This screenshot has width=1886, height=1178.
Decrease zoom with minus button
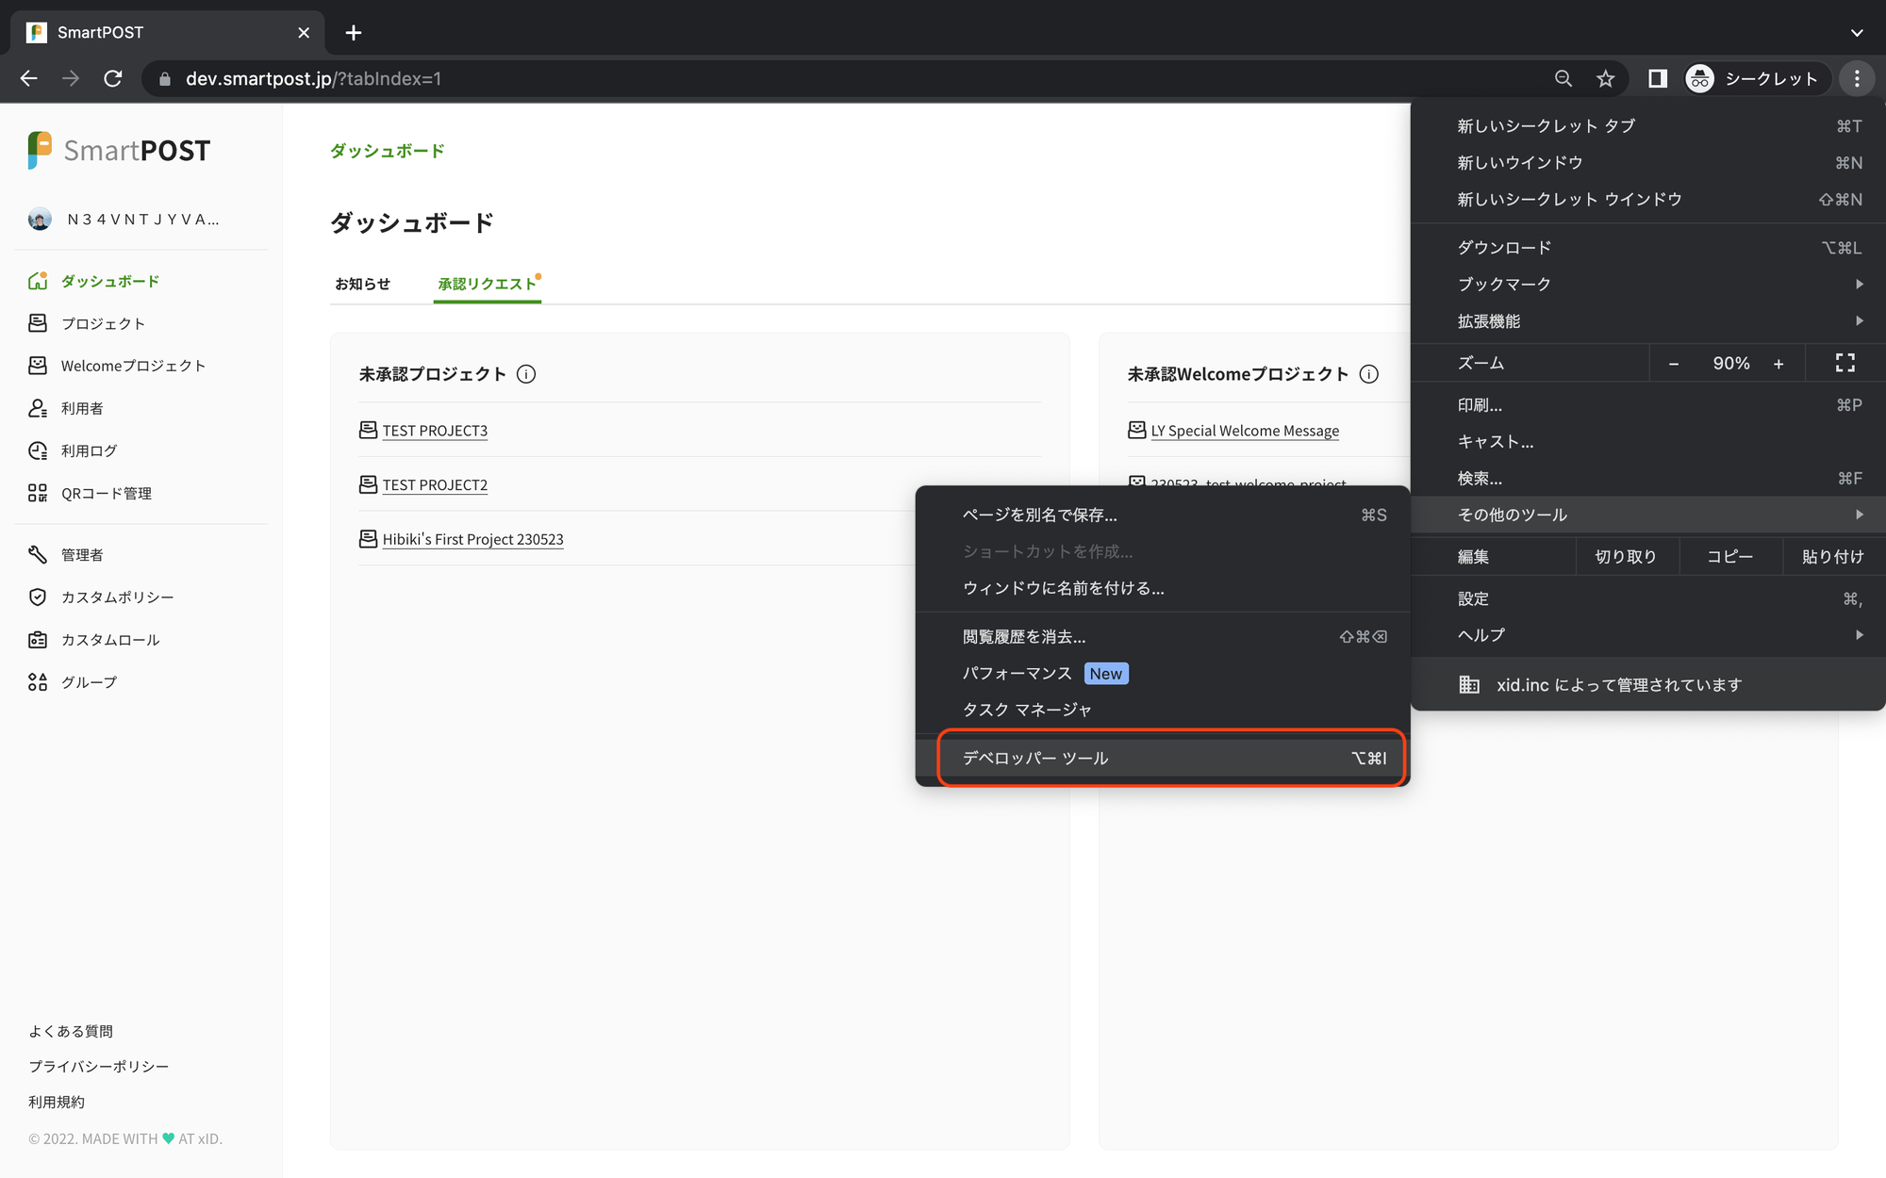(1674, 364)
